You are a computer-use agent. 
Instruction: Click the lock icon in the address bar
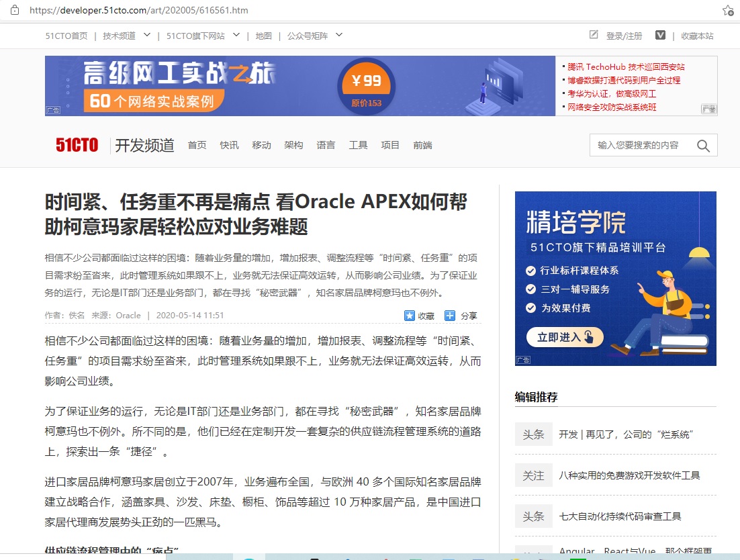(x=15, y=10)
